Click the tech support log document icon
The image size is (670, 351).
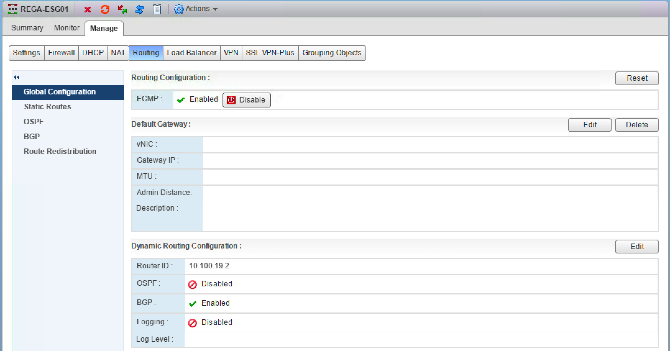(x=157, y=9)
